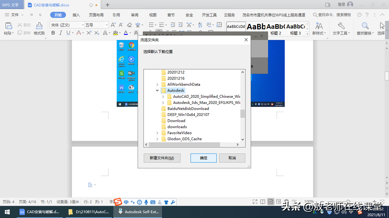
Task: Toggle bold formatting
Action: tap(53, 33)
